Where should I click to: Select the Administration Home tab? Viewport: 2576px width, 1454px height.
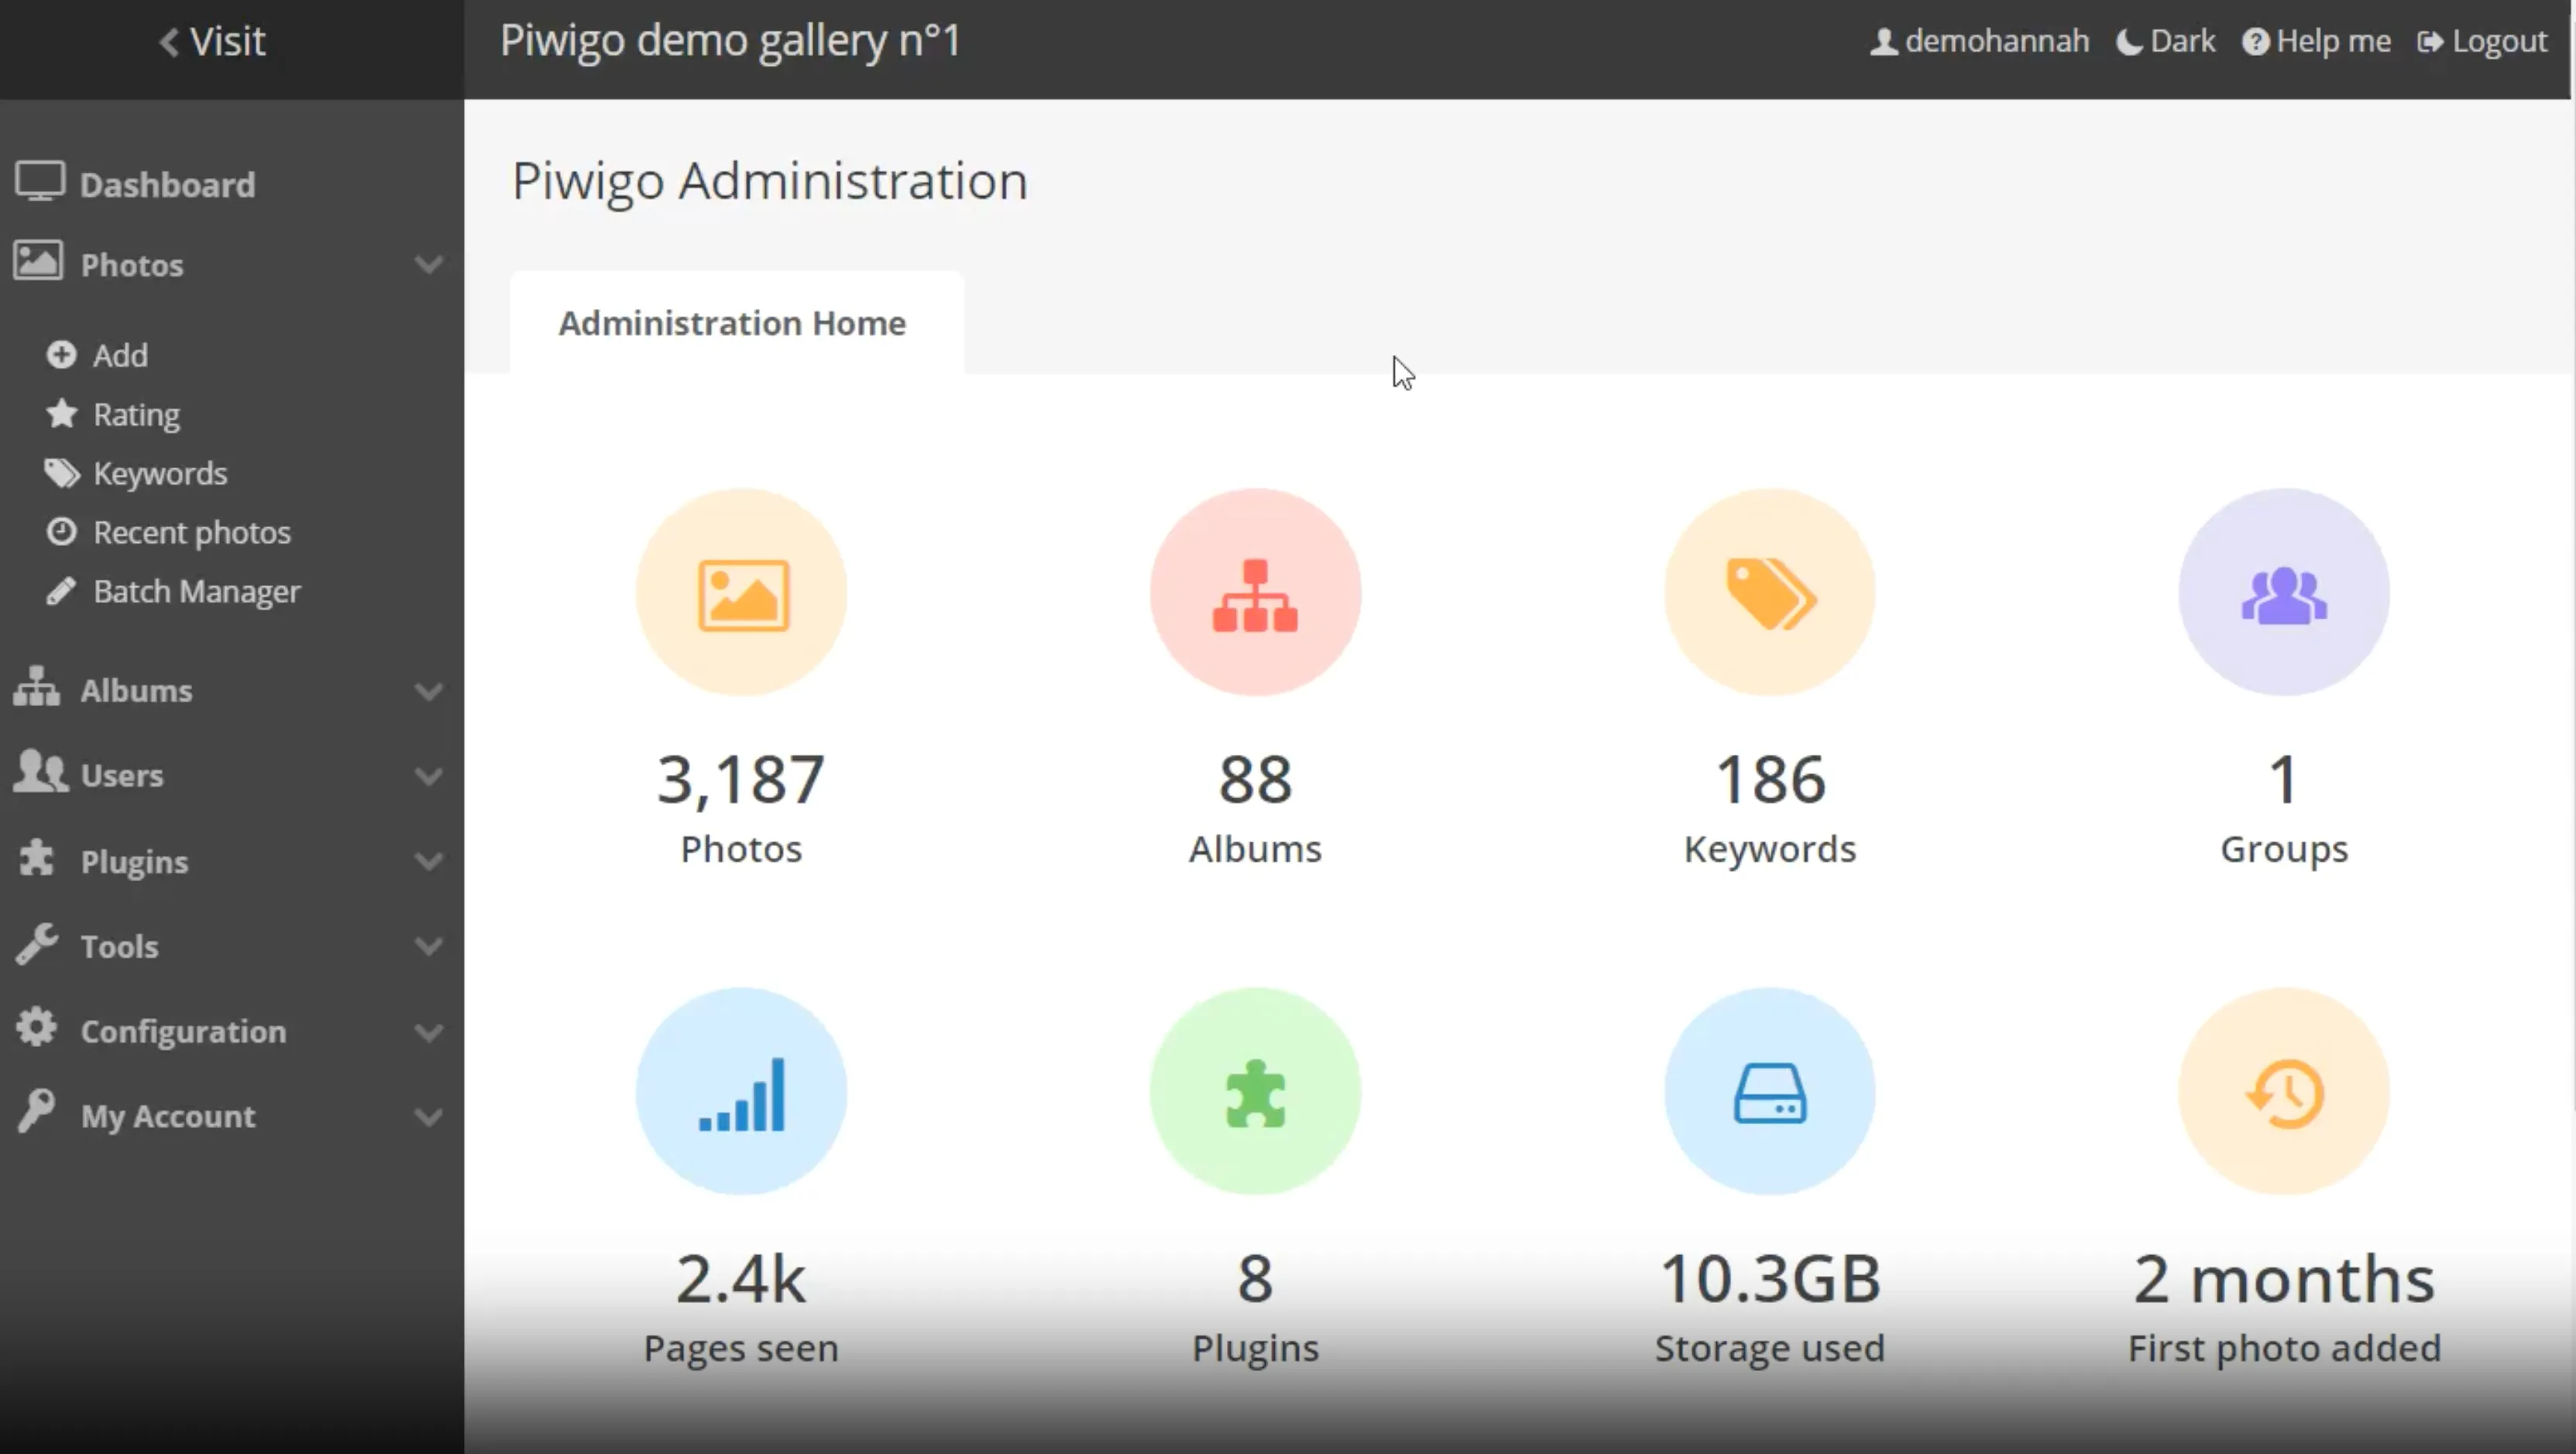click(x=732, y=324)
